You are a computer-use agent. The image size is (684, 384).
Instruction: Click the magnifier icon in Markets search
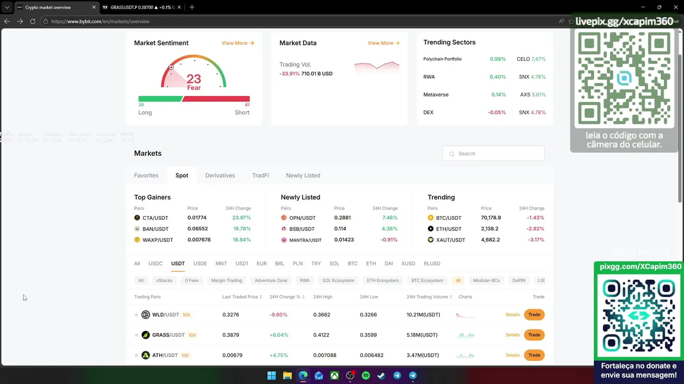[452, 154]
